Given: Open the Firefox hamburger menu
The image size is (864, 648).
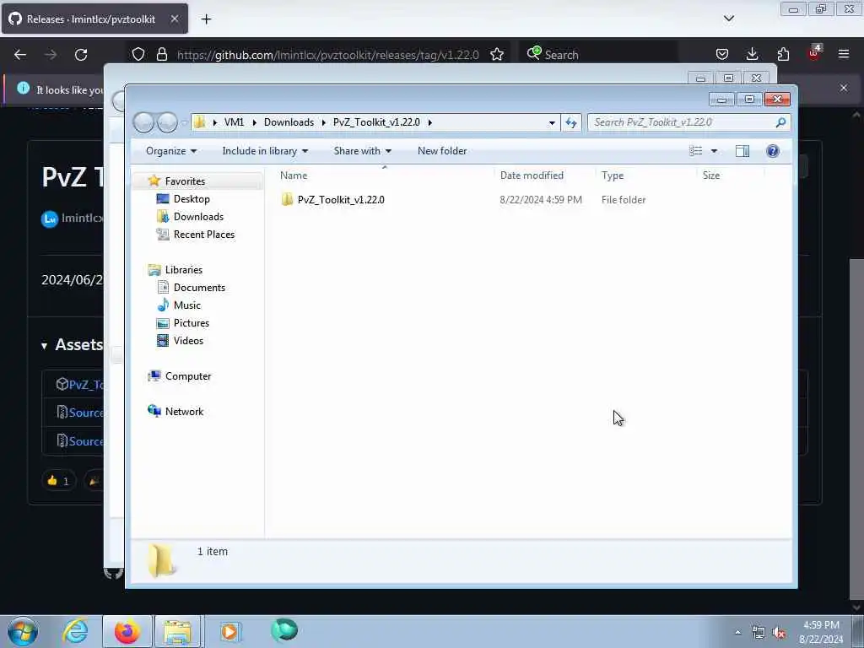Looking at the screenshot, I should tap(844, 54).
